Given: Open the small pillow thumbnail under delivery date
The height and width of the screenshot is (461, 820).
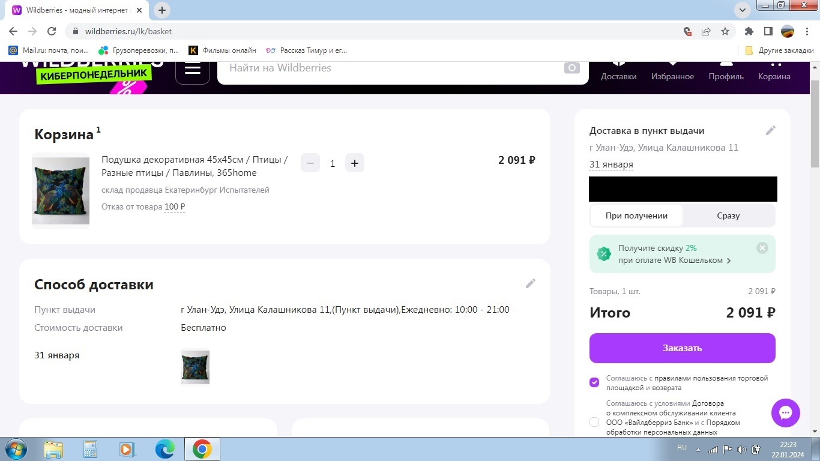Looking at the screenshot, I should tap(195, 367).
